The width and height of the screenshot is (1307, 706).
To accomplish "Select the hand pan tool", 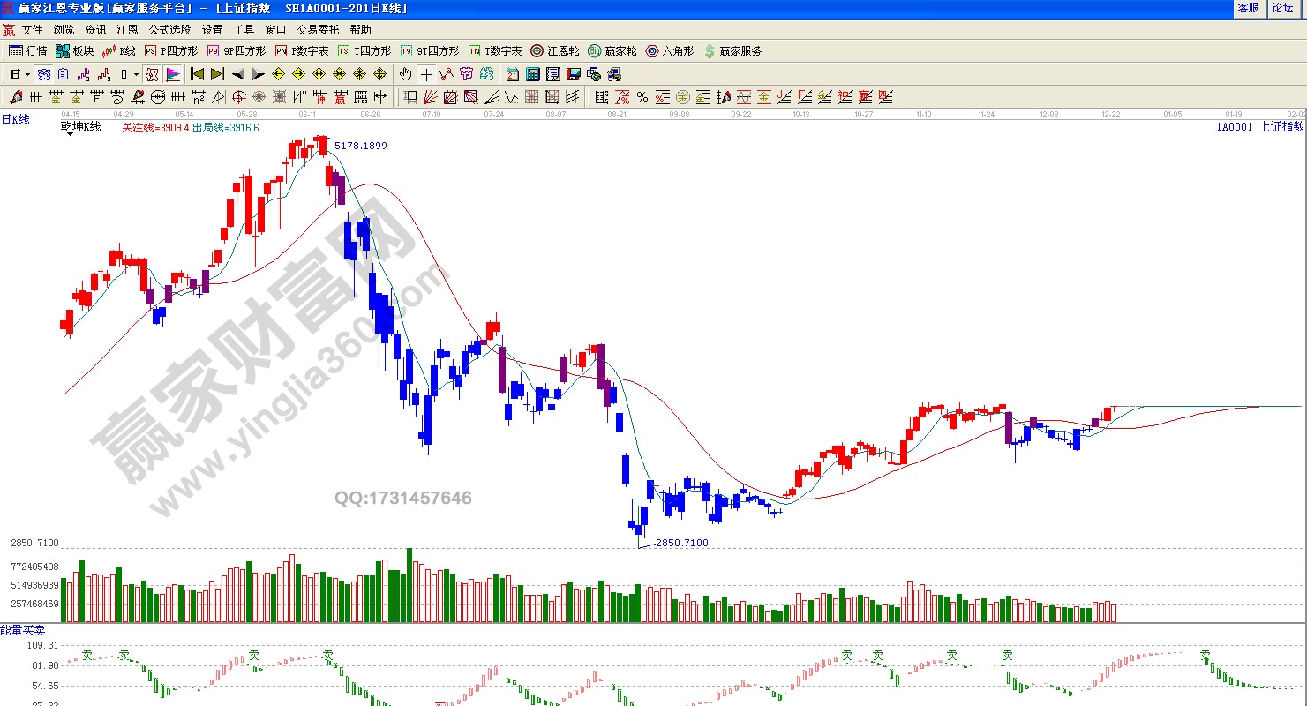I will [405, 74].
